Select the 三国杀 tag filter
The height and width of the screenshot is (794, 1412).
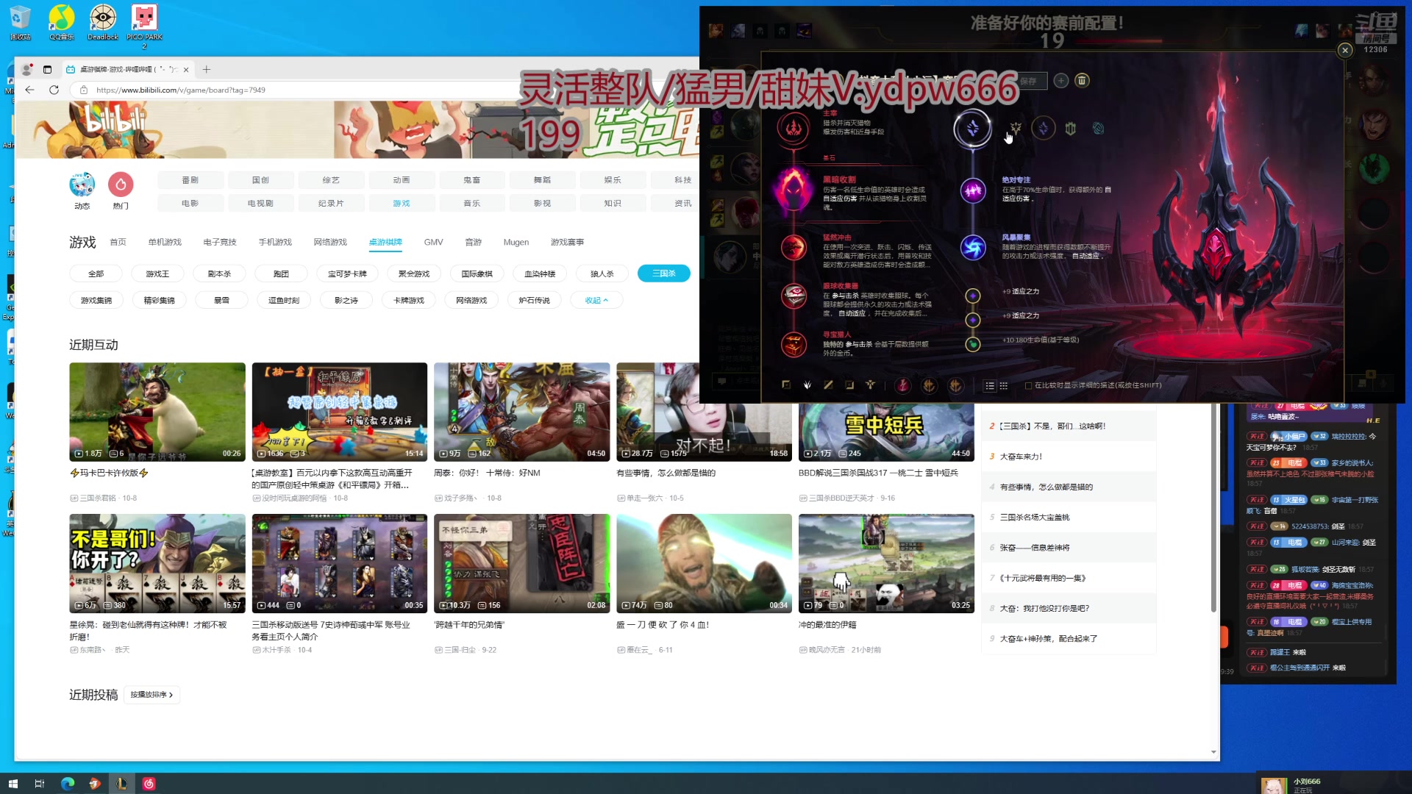663,273
